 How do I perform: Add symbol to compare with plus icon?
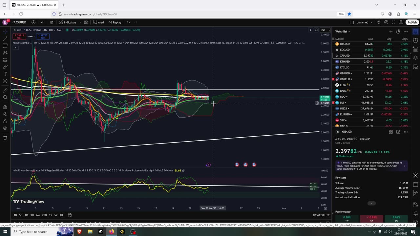pos(33,22)
